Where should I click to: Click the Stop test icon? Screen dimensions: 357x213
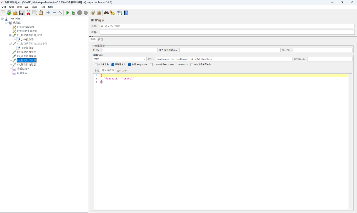(x=80, y=13)
